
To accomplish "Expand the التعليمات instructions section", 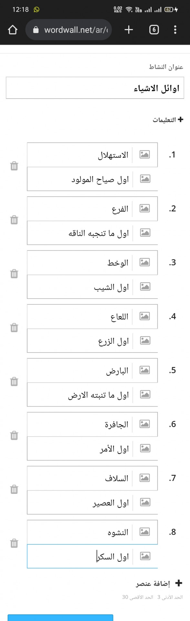I will click(168, 120).
